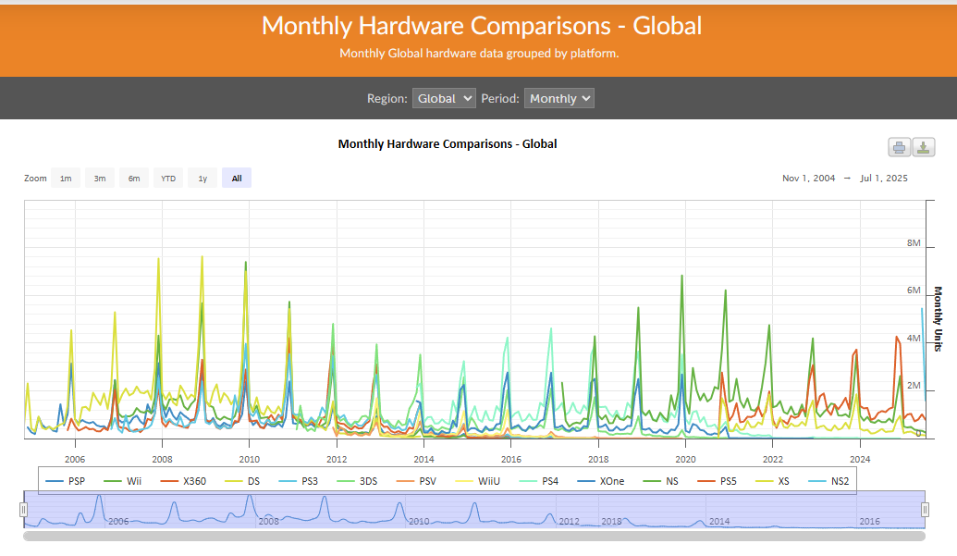Click the end date Jul 1, 2025
Image resolution: width=957 pixels, height=556 pixels.
(x=884, y=179)
